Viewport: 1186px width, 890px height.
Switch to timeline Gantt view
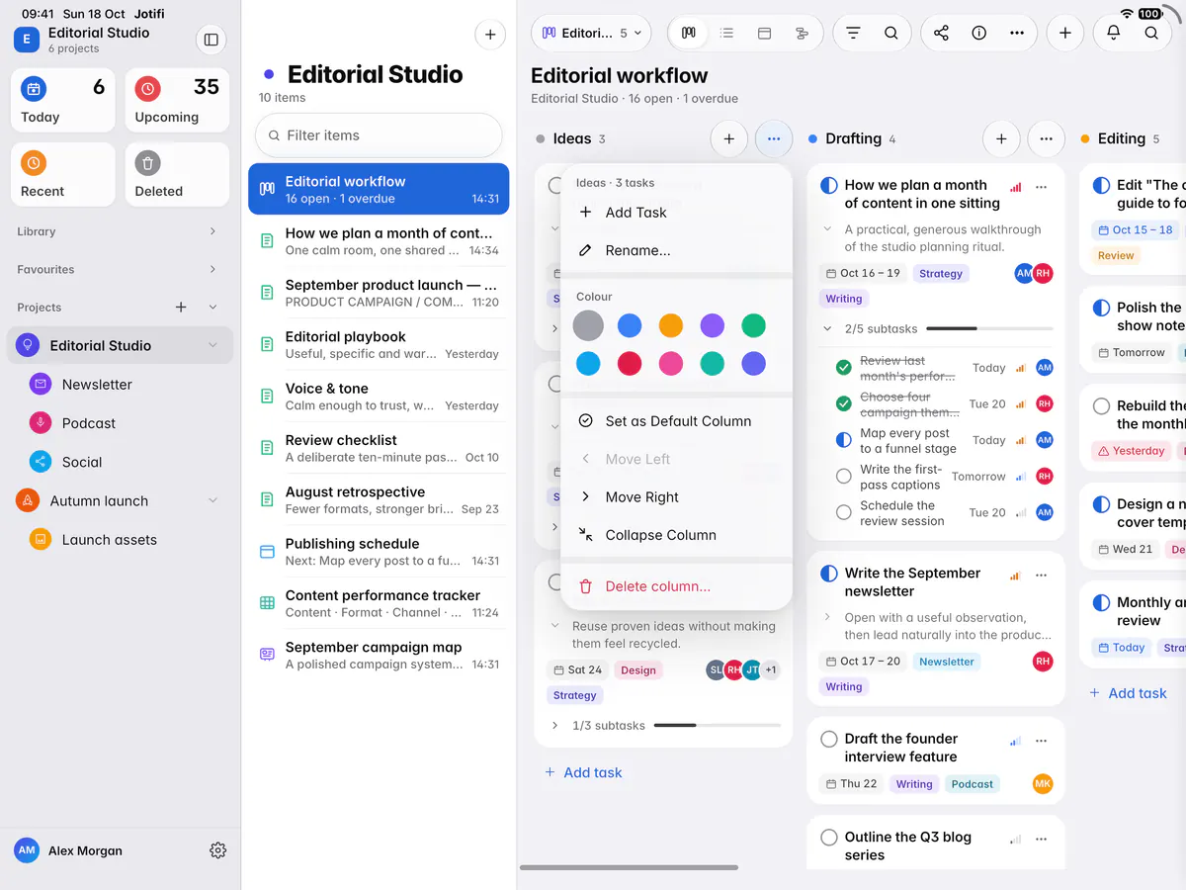[802, 33]
